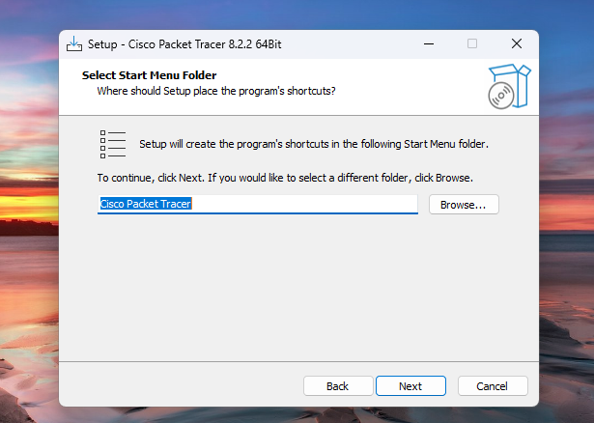Click the list icon beside the description

[112, 144]
